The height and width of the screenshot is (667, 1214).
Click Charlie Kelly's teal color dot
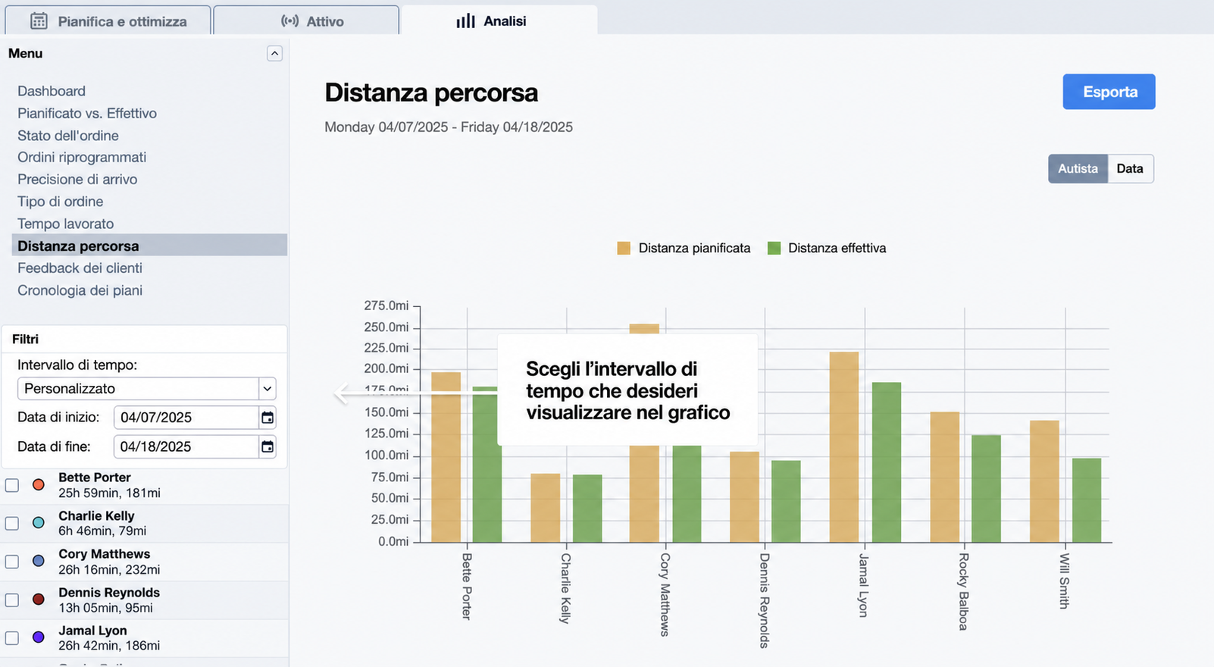[39, 522]
